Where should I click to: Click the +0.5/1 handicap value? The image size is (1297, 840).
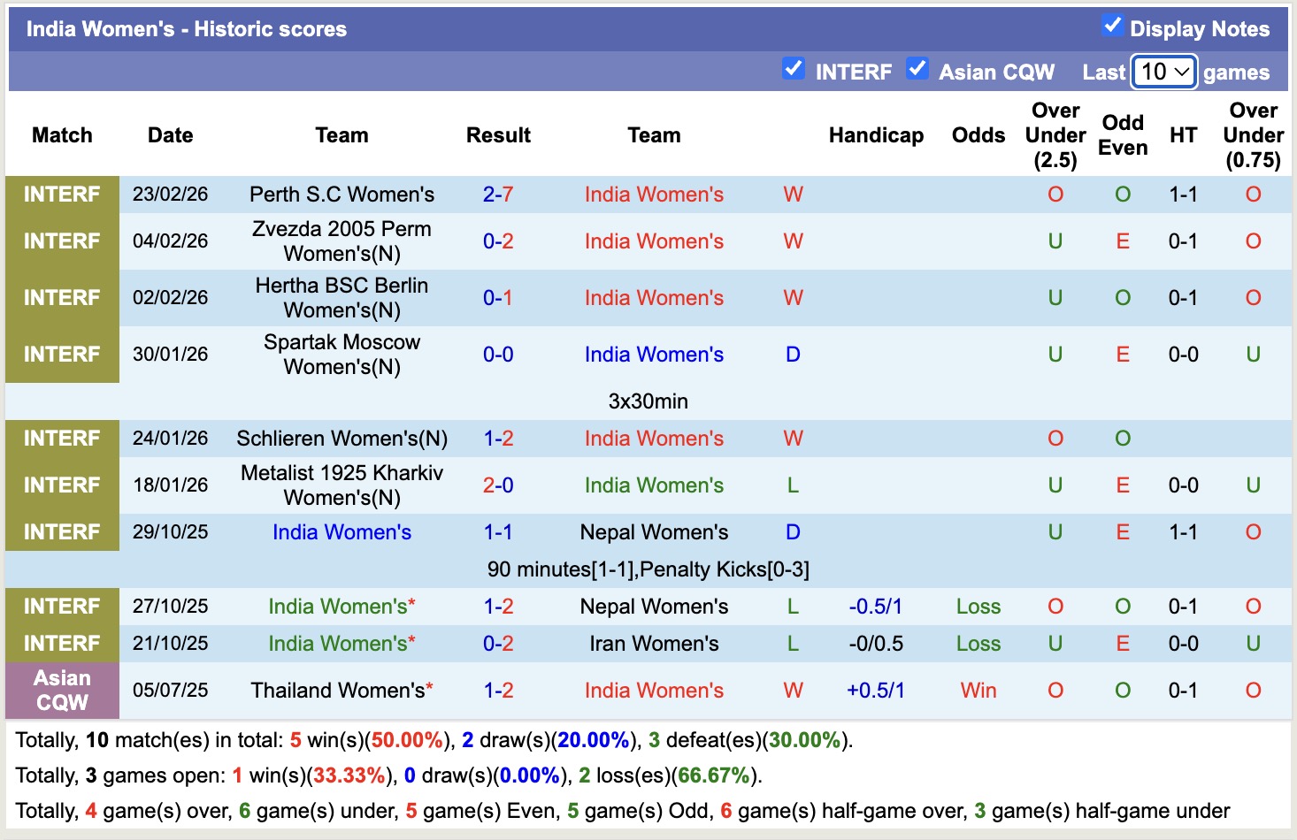875,691
